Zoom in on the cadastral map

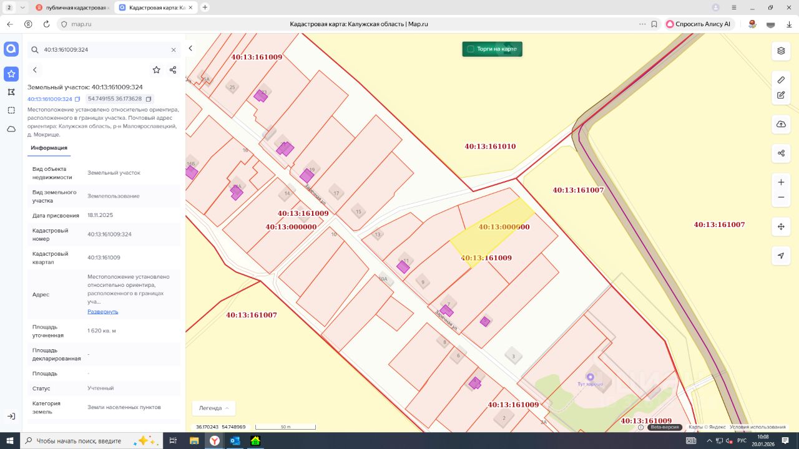click(x=781, y=182)
